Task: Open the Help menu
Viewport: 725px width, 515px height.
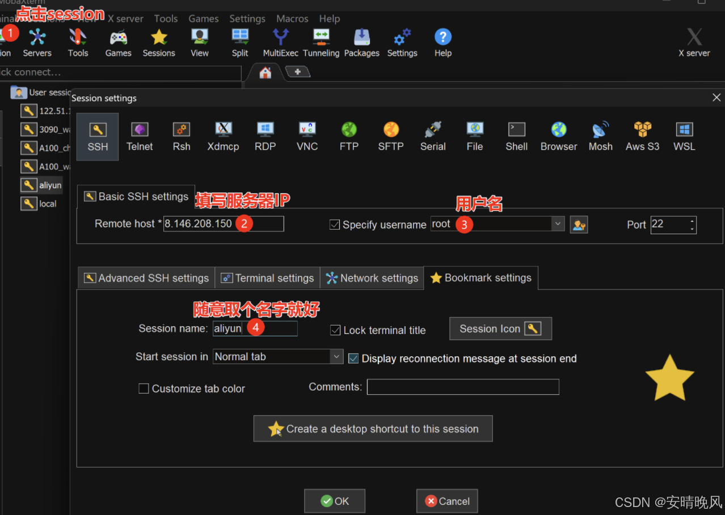Action: (x=330, y=19)
